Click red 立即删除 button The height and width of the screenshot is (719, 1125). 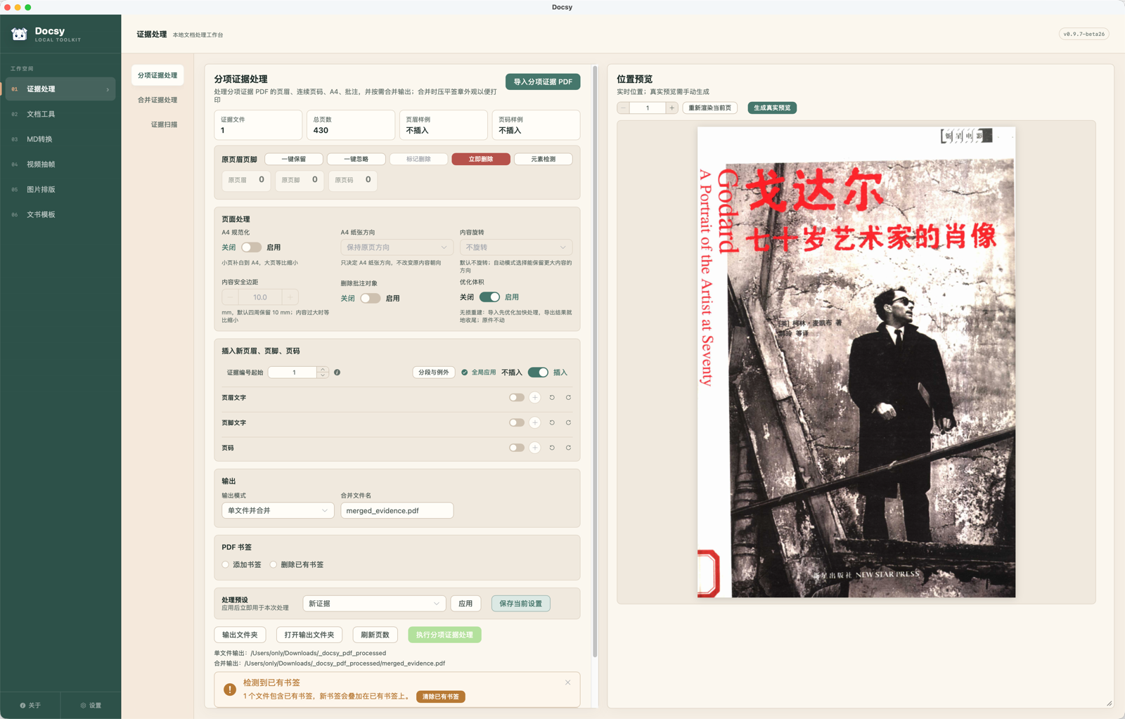click(481, 159)
